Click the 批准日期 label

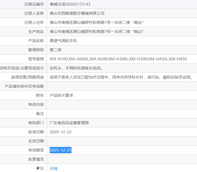[x=36, y=132]
